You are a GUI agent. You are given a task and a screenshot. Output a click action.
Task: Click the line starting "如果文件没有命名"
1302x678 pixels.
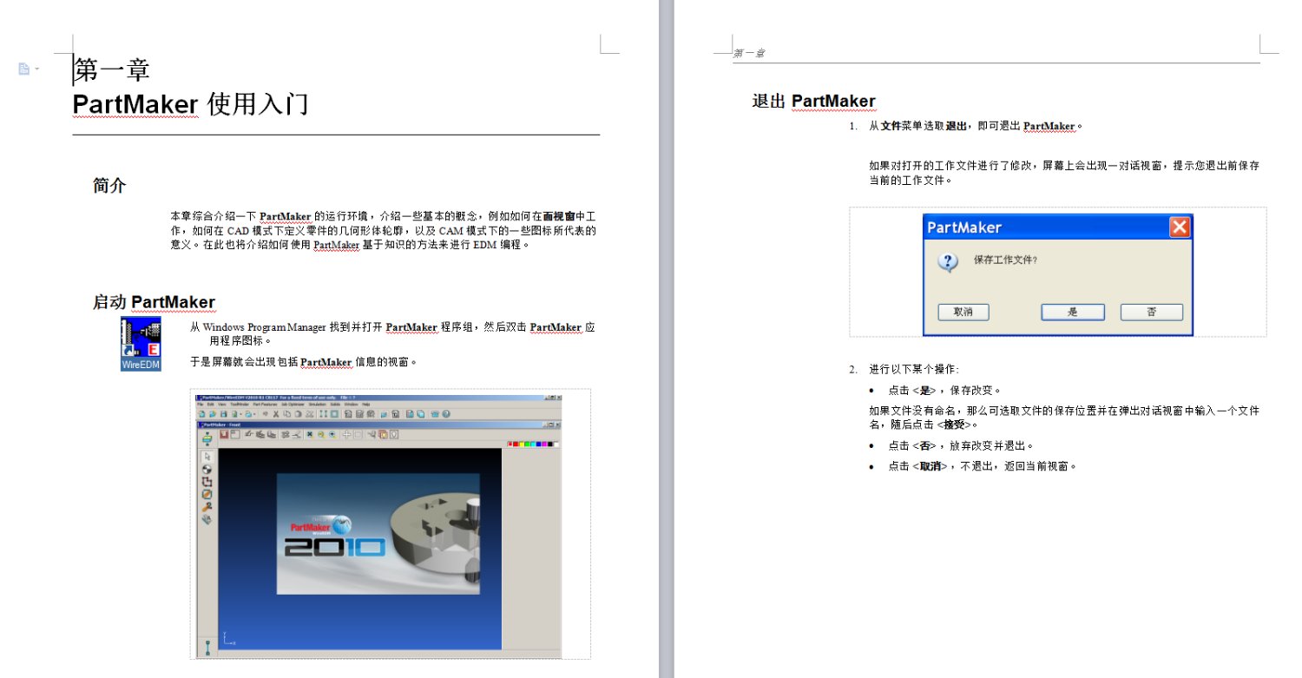coord(1064,411)
